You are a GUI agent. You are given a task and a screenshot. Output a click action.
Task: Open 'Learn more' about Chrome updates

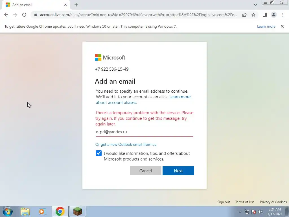266,26
